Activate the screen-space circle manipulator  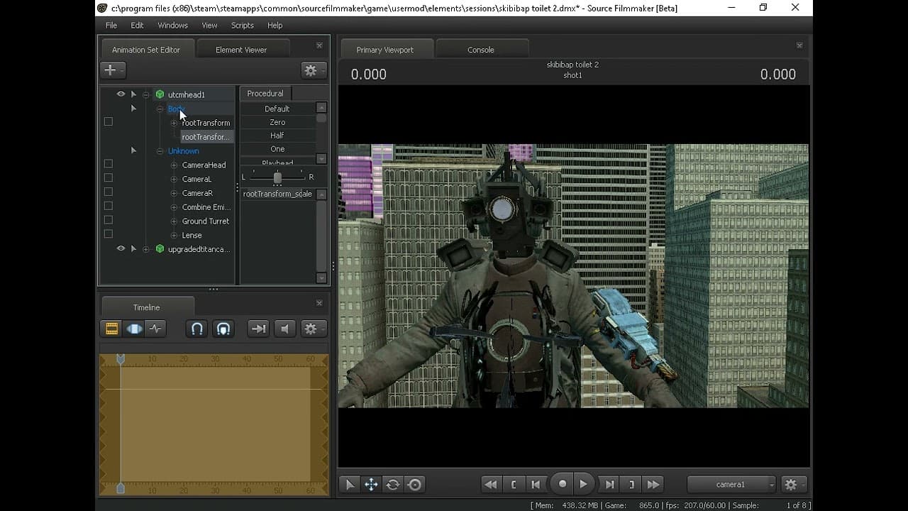tap(415, 485)
